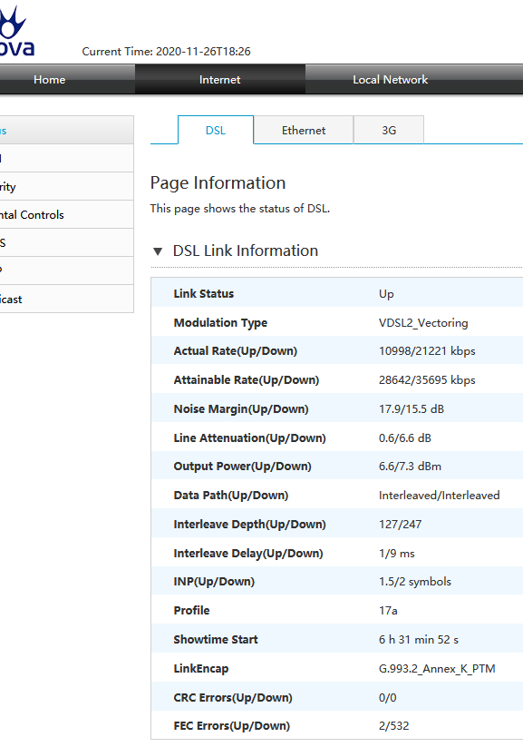The width and height of the screenshot is (523, 747).
Task: Open the Multicast sidebar entry
Action: 67,299
